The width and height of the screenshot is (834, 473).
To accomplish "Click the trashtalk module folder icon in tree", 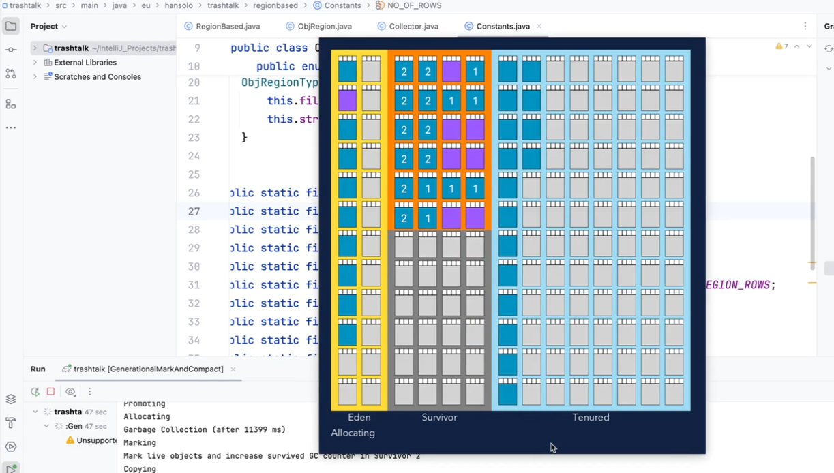I will [x=48, y=48].
